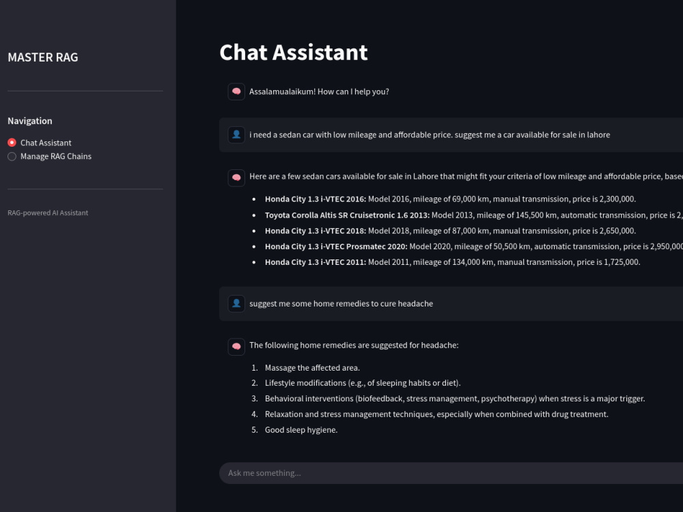The height and width of the screenshot is (512, 683).
Task: Click the user icon next to the headache remedies question
Action: [236, 303]
